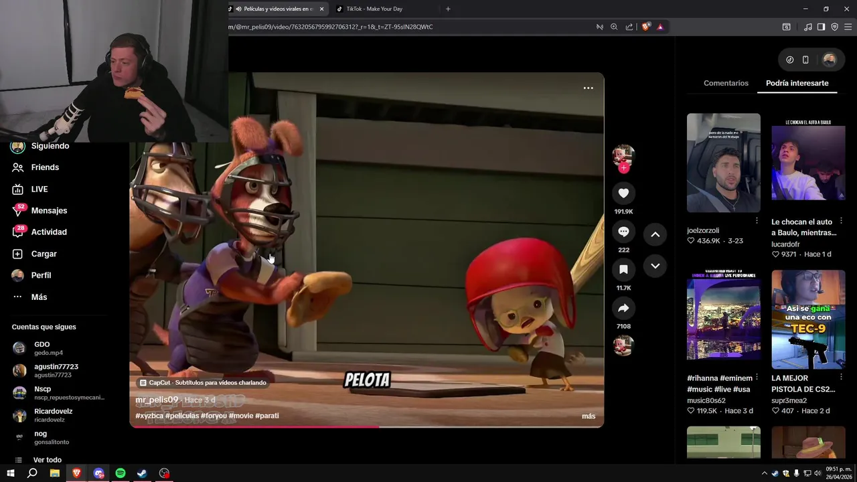
Task: Seek within the video progress bar
Action: point(366,426)
